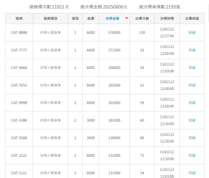Click the red sort arrow beside 決標金額
The image size is (209, 178).
coord(127,18)
